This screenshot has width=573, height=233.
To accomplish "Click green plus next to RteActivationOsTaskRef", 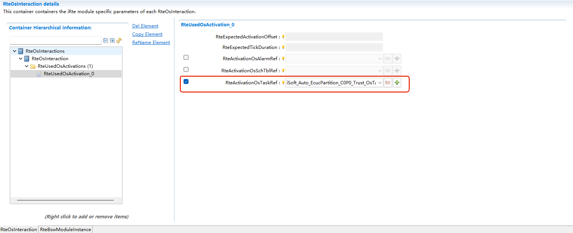I will pyautogui.click(x=397, y=83).
